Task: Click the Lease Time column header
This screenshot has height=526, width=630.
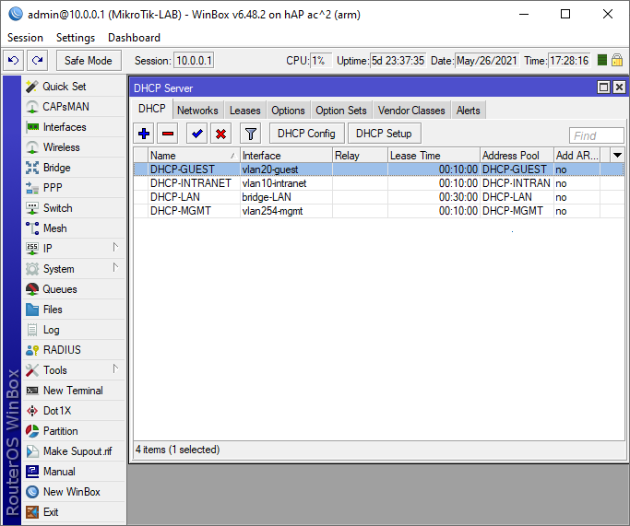Action: point(434,156)
